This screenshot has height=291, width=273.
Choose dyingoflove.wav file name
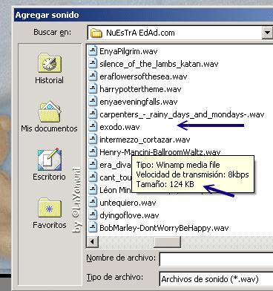(x=129, y=215)
